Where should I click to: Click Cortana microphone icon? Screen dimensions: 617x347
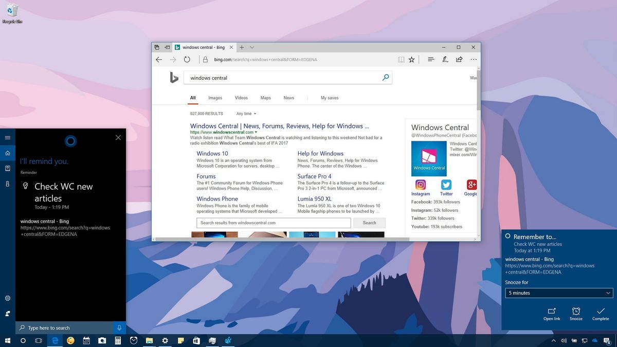click(119, 328)
